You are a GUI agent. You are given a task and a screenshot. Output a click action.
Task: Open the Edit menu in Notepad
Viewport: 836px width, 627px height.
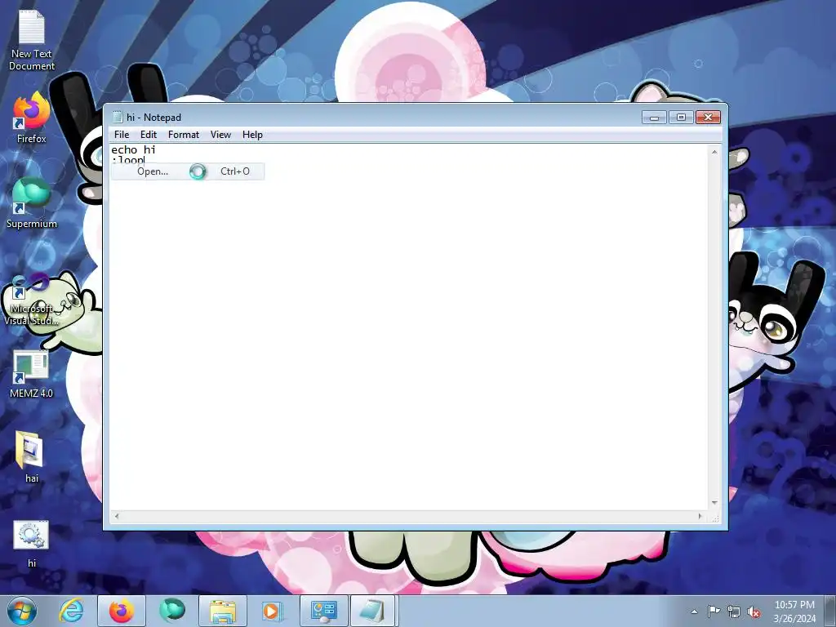tap(149, 135)
